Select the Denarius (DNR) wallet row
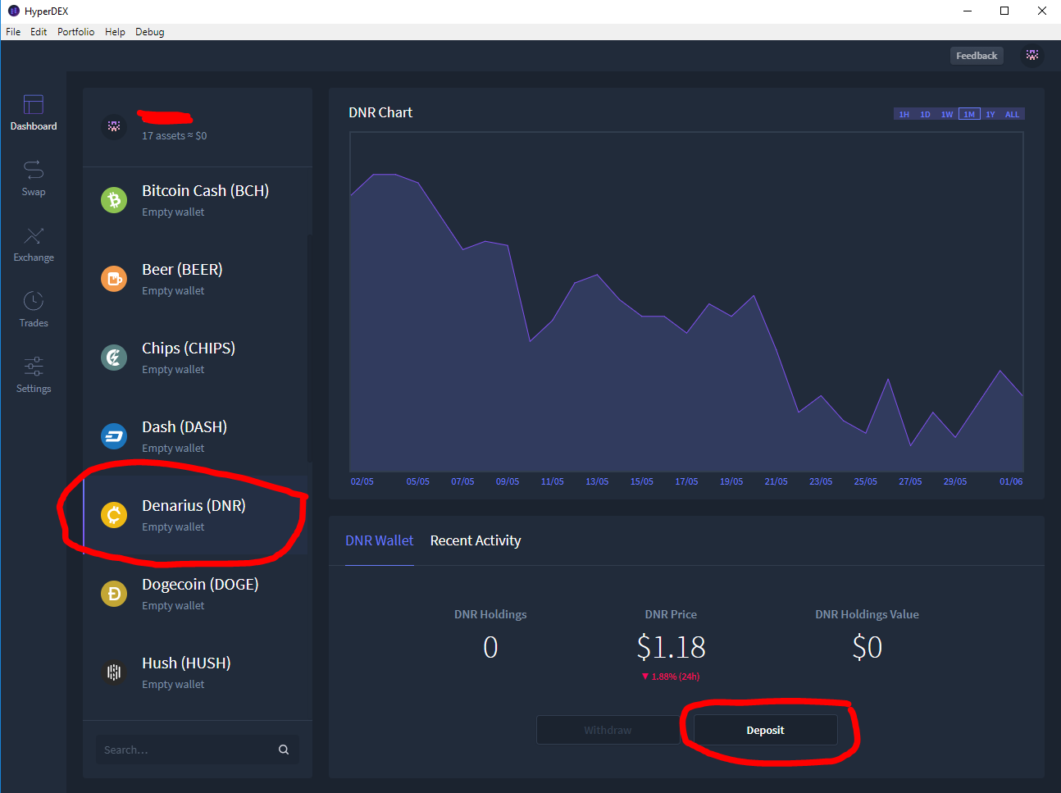The height and width of the screenshot is (793, 1061). coord(196,515)
